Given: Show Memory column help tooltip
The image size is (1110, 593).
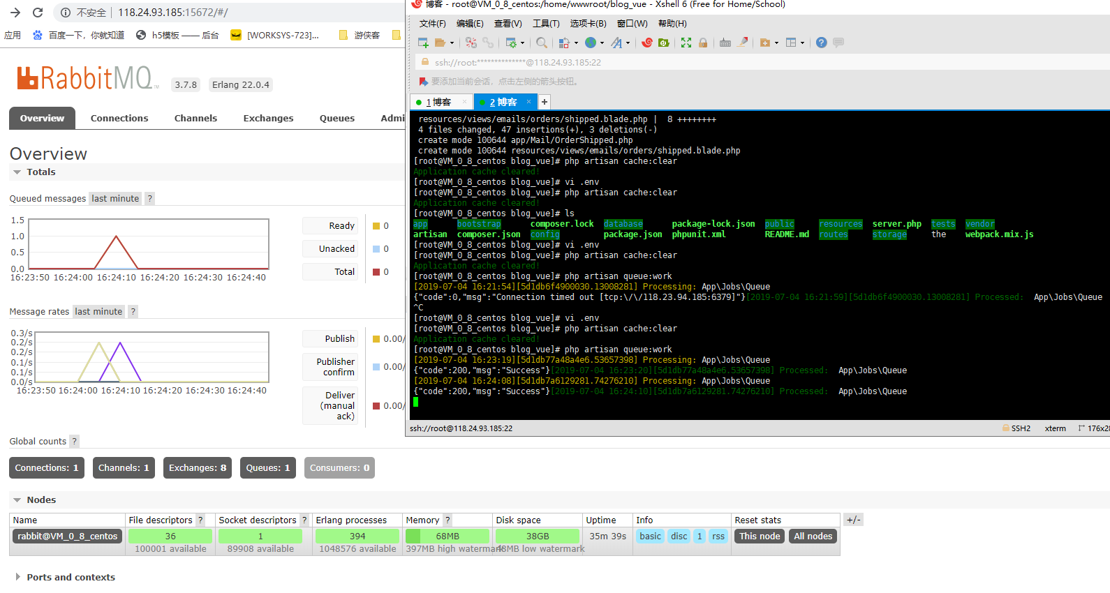Looking at the screenshot, I should click(x=447, y=520).
